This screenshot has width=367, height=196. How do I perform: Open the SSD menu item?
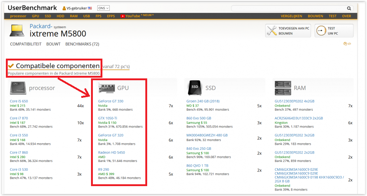pos(48,16)
